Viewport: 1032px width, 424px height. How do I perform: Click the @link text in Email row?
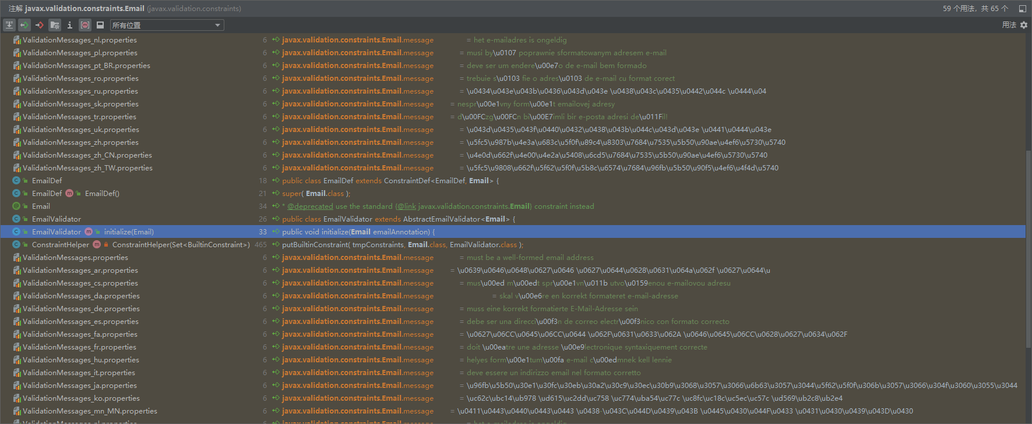[x=407, y=206]
